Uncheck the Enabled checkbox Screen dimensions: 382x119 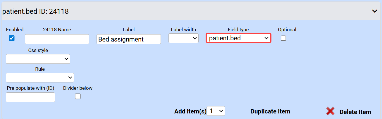pyautogui.click(x=12, y=38)
